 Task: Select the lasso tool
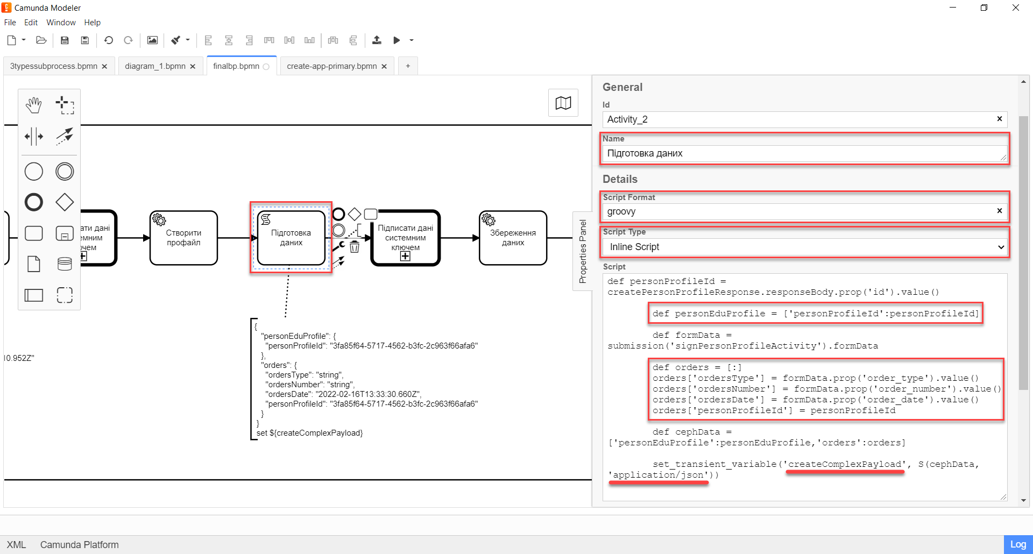[x=65, y=105]
